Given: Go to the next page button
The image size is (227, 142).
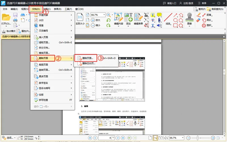Looking at the screenshot, I should (118, 138).
